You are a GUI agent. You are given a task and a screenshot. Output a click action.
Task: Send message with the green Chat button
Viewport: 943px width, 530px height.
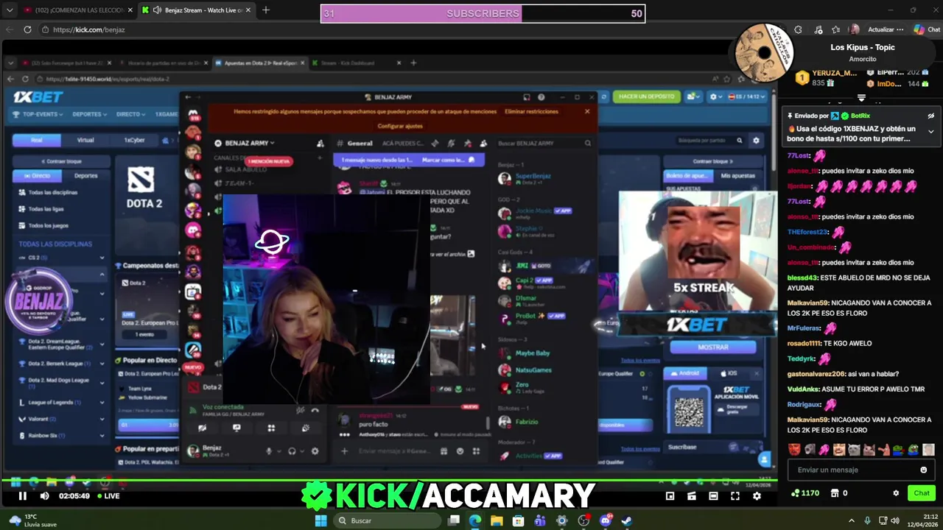point(922,493)
